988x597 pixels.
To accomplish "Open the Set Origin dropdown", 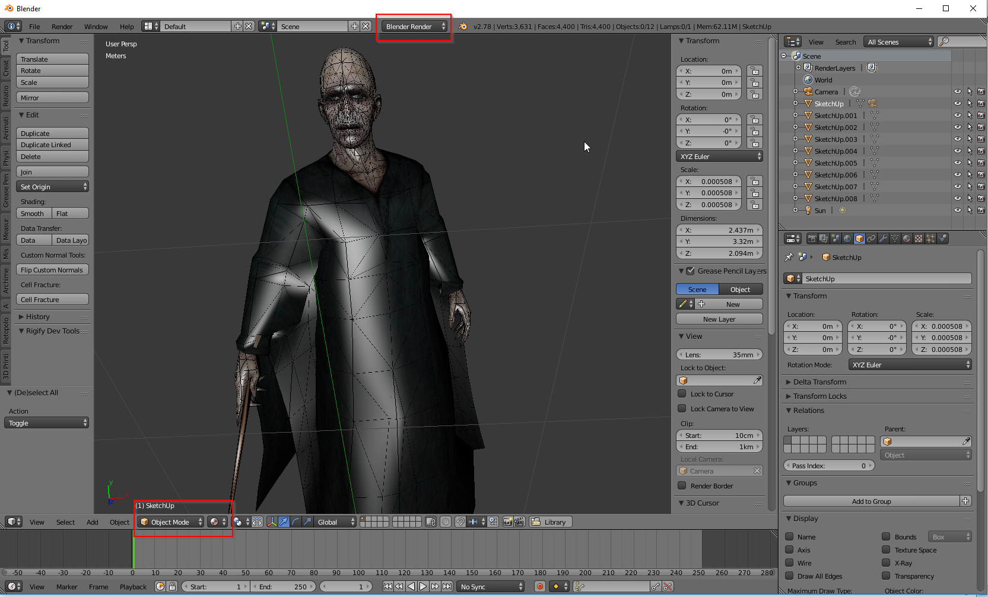I will pyautogui.click(x=52, y=186).
